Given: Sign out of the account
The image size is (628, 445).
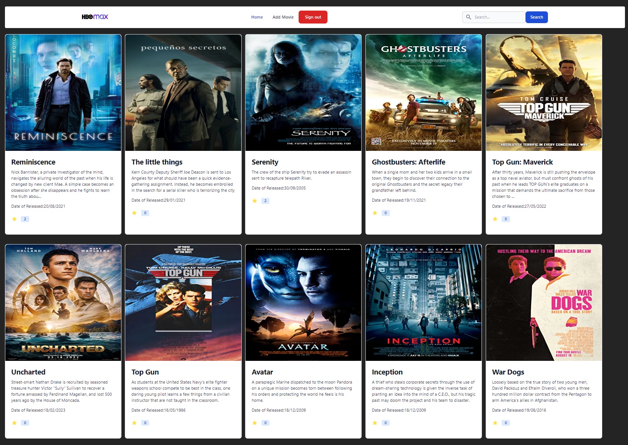Looking at the screenshot, I should (313, 17).
